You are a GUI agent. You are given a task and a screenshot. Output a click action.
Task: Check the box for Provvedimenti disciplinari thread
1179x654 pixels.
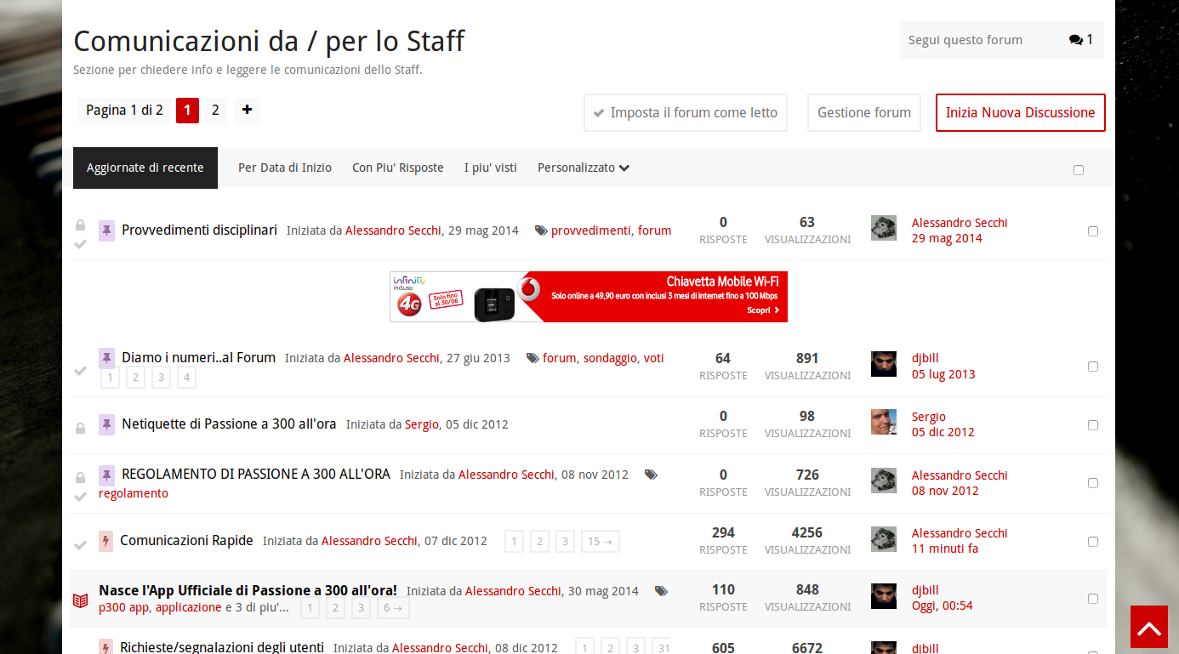tap(1093, 231)
